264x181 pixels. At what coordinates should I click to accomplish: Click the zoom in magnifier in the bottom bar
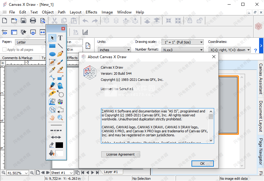tap(32, 172)
